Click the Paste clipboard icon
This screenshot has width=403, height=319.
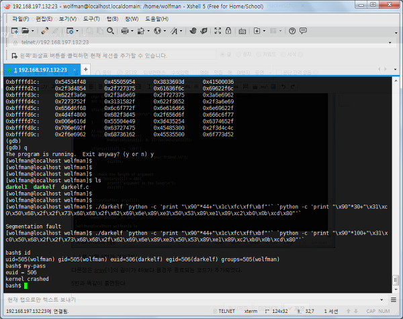[99, 31]
